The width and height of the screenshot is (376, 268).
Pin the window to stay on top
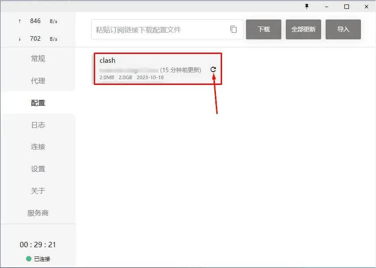307,7
